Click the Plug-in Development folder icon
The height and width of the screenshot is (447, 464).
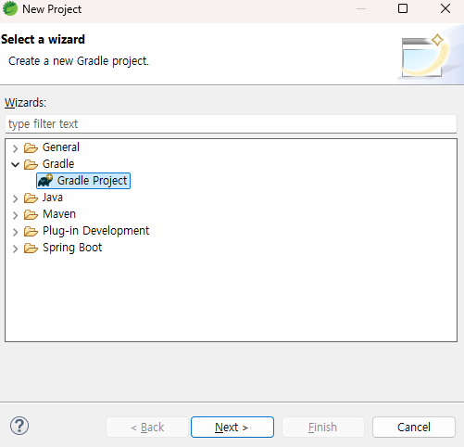(x=31, y=231)
